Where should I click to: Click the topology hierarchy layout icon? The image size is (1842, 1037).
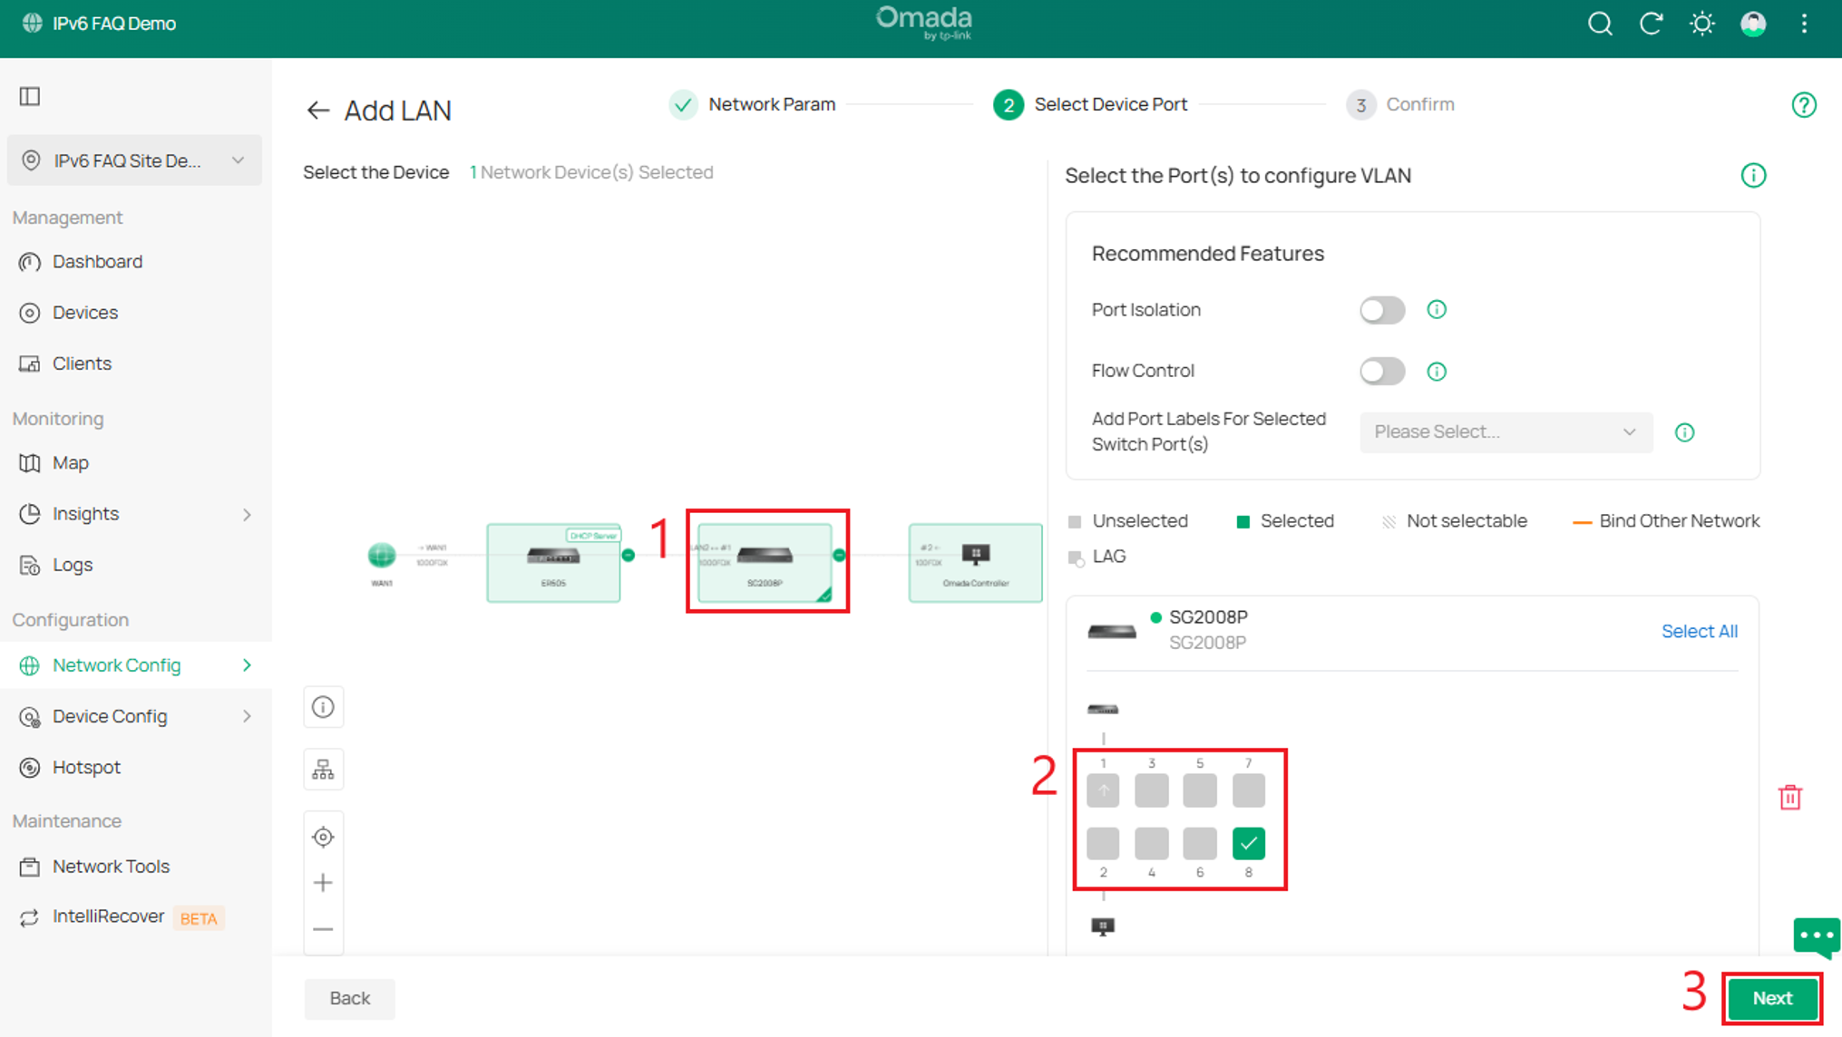pos(323,770)
